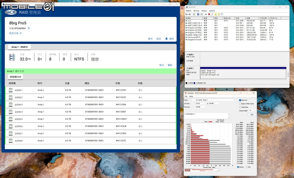
Task: Click the 格式 format link for Array 1
Action: pyautogui.click(x=161, y=65)
